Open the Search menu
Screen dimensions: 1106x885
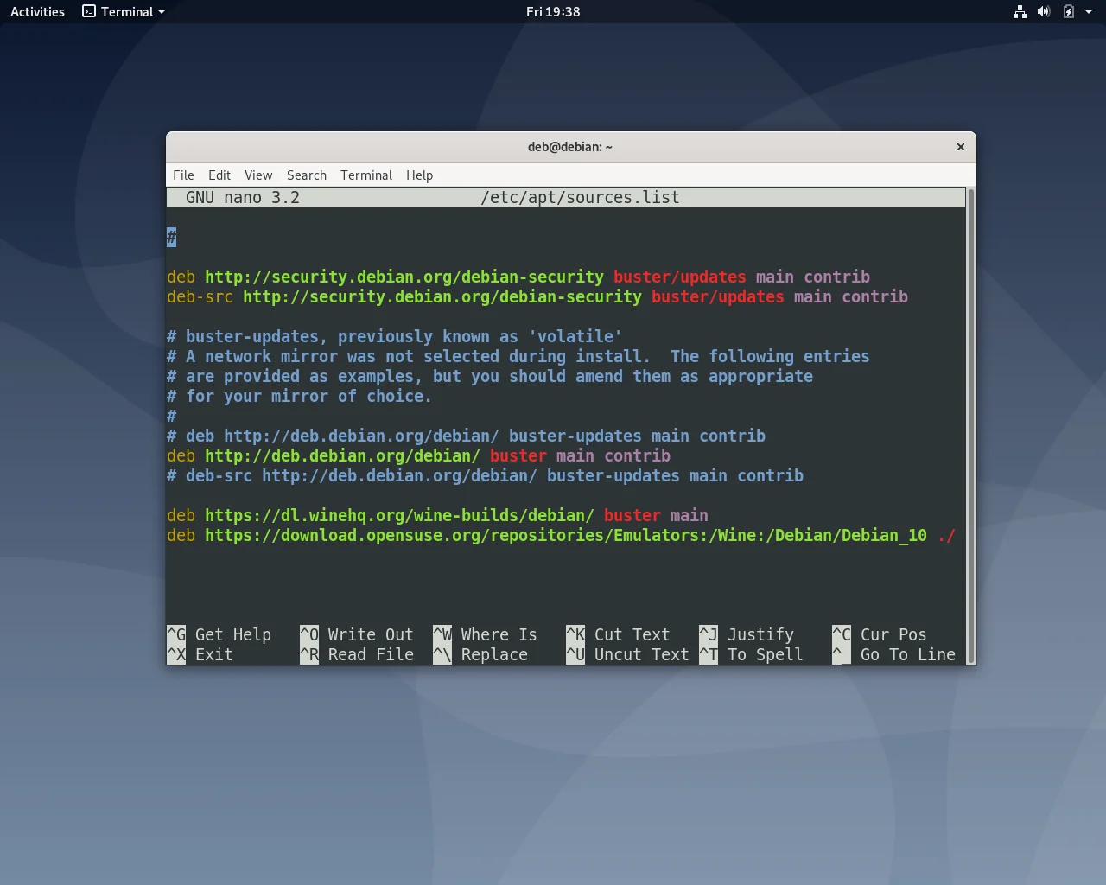(x=307, y=175)
